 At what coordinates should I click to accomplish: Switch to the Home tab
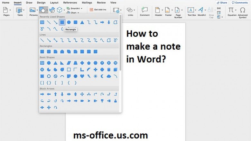click(5, 3)
